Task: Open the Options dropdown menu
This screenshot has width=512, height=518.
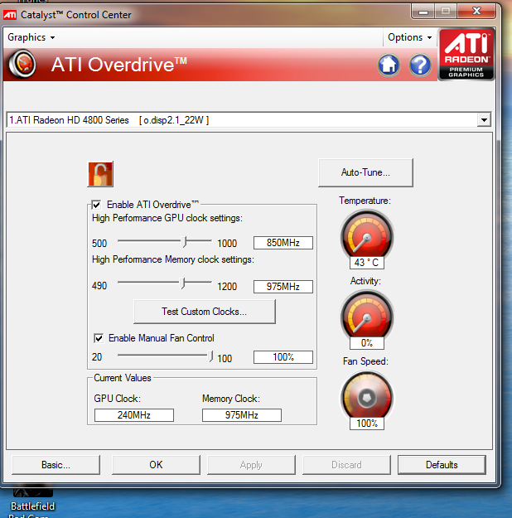Action: tap(409, 37)
